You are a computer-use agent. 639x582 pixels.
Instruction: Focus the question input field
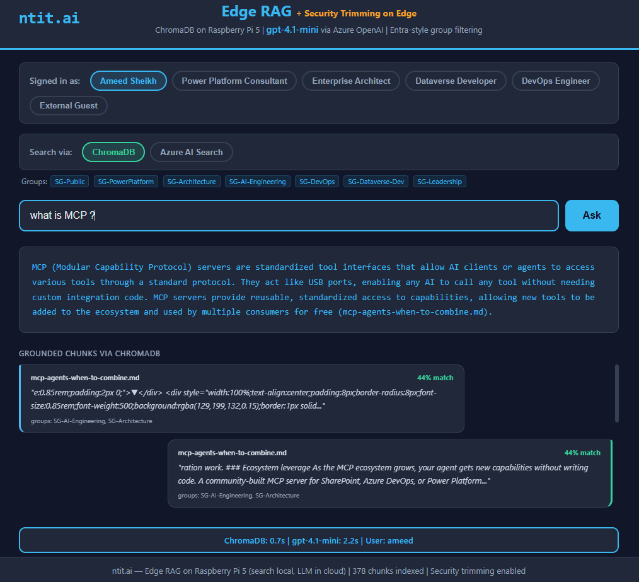click(289, 216)
